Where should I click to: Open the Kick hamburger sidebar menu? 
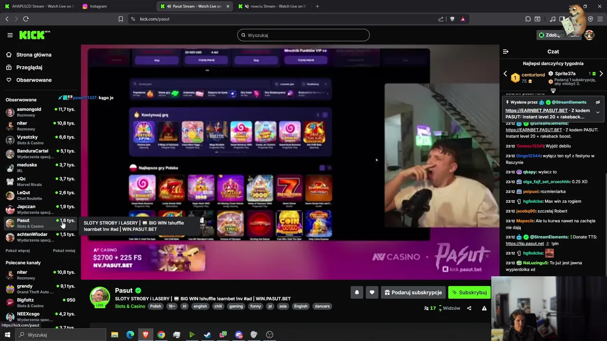10,35
